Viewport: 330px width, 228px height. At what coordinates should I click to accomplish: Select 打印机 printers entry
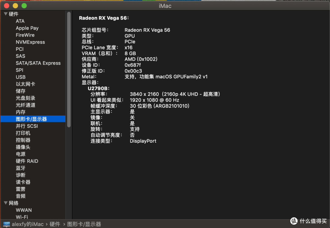(23, 133)
